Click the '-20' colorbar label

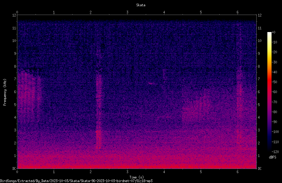274,52
